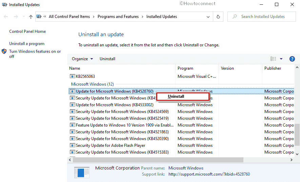Click the Search Installed Updates field
This screenshot has height=182, width=300.
pos(262,17)
